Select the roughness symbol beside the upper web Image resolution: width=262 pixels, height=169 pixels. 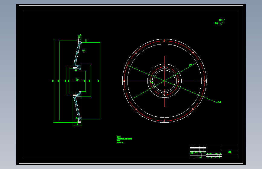(x=84, y=51)
